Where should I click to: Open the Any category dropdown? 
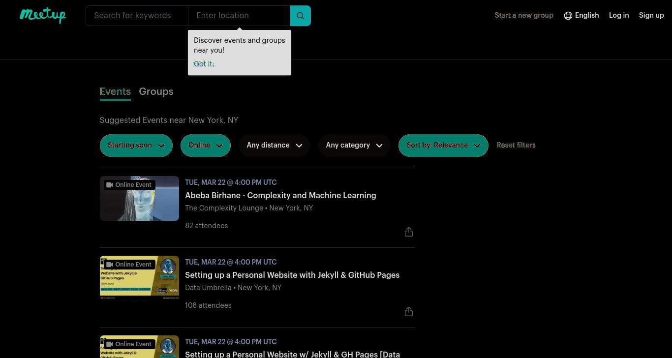coord(354,146)
